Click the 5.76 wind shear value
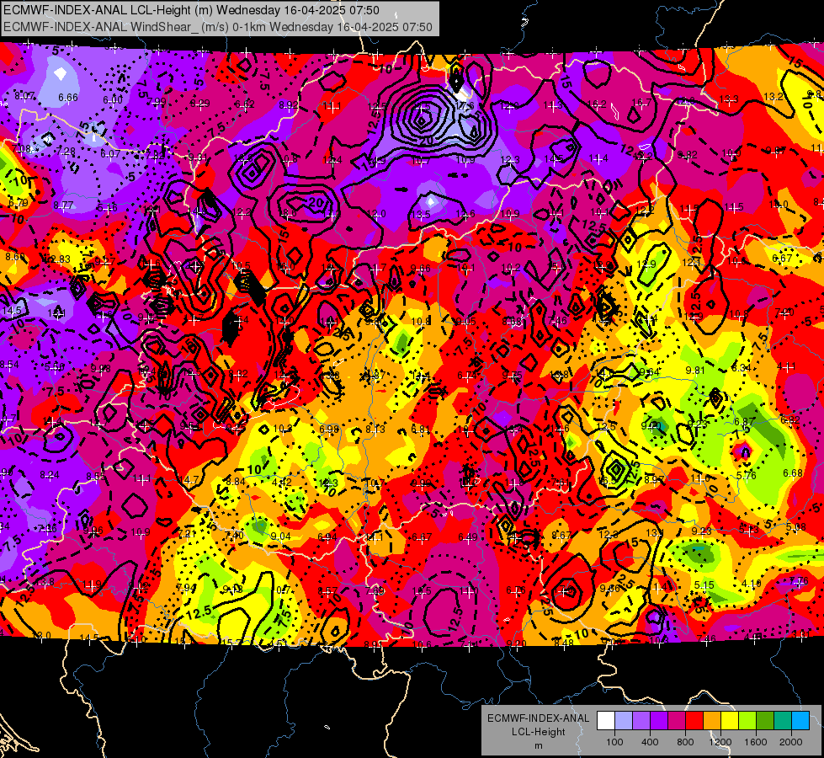 (x=747, y=475)
